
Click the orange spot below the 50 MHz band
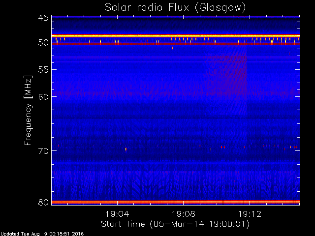click(x=172, y=48)
